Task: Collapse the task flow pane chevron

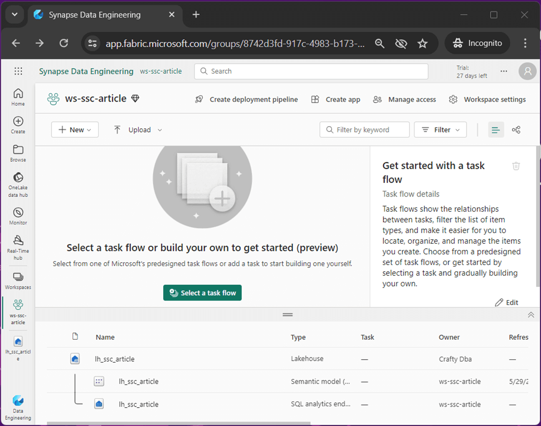Action: click(531, 315)
